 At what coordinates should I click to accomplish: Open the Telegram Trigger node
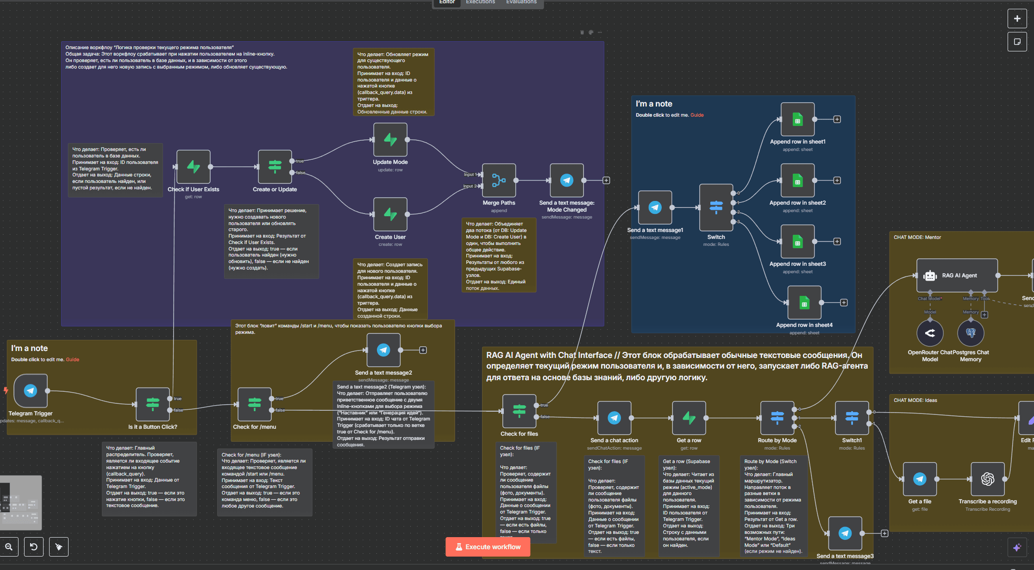pos(31,391)
